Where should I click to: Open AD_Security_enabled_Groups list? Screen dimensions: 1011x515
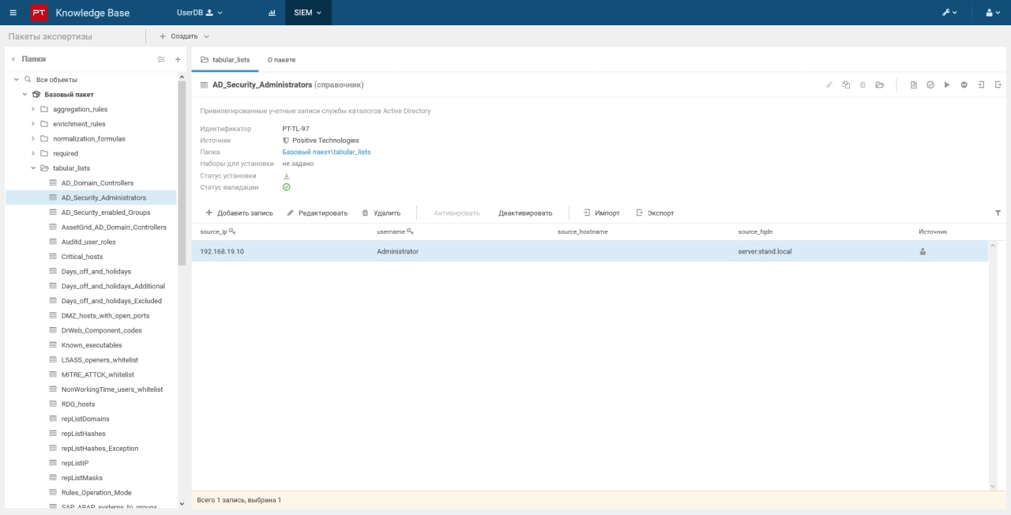(106, 212)
